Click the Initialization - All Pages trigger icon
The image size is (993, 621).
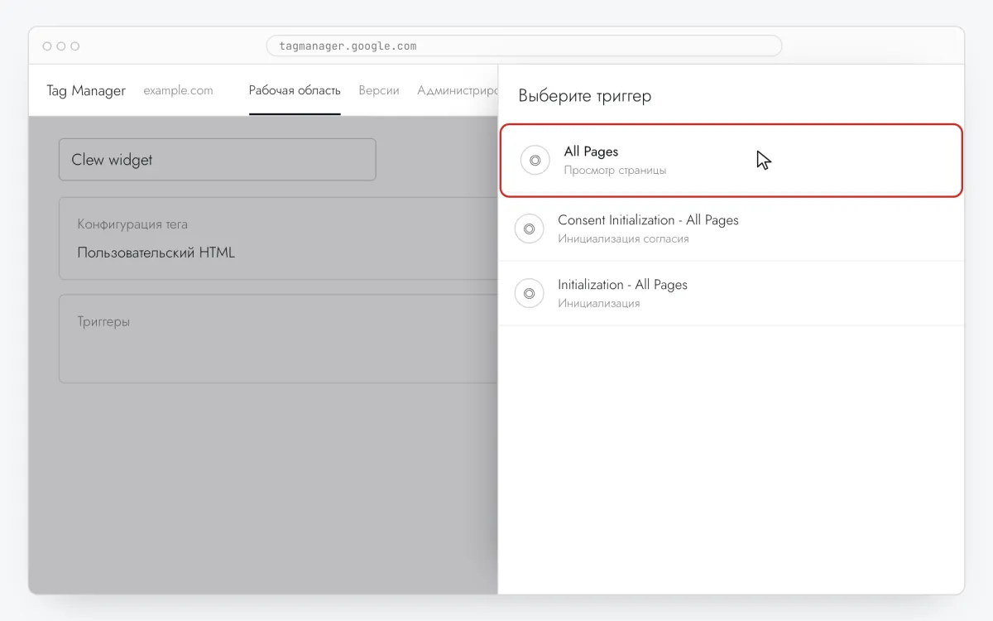pyautogui.click(x=529, y=293)
